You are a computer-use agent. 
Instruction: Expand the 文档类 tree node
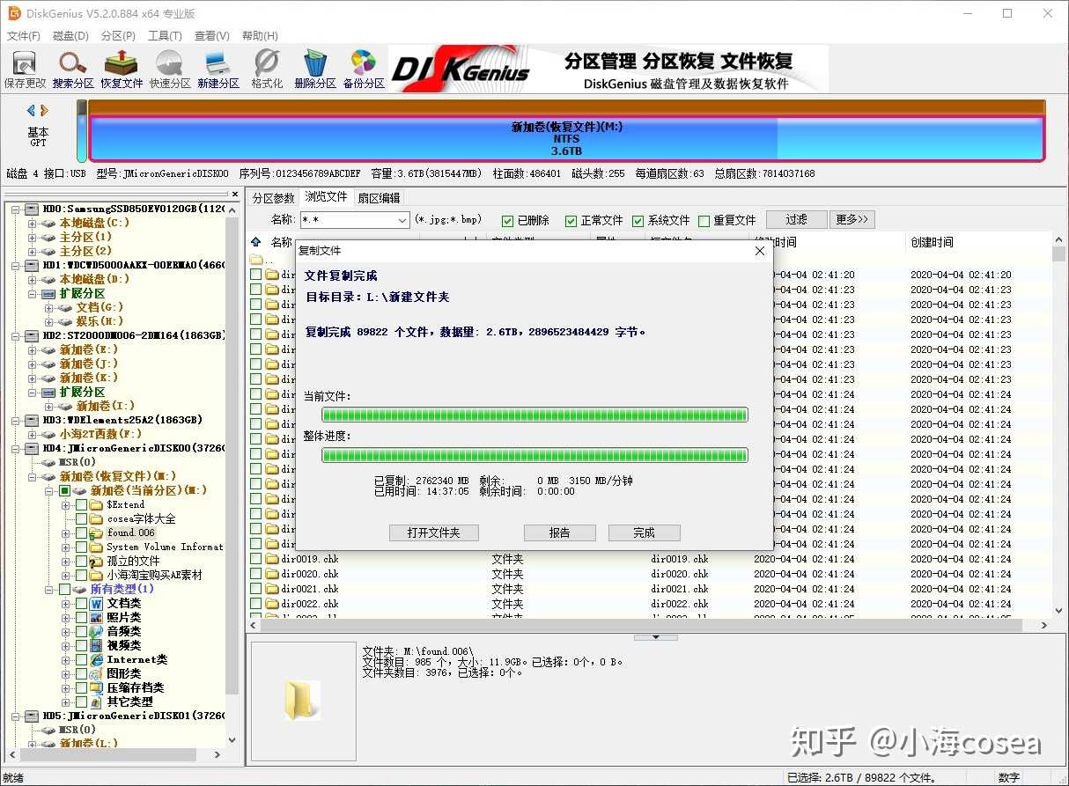(x=66, y=604)
